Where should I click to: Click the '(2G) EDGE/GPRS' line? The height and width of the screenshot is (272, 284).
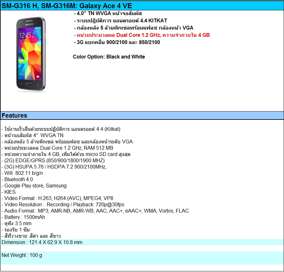point(53,161)
